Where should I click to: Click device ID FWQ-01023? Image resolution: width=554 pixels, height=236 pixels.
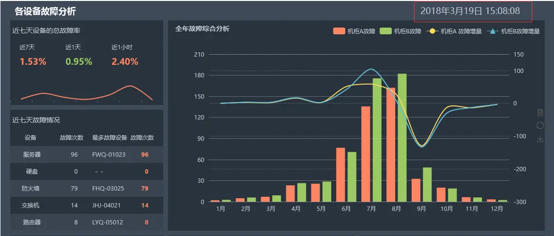pos(109,154)
